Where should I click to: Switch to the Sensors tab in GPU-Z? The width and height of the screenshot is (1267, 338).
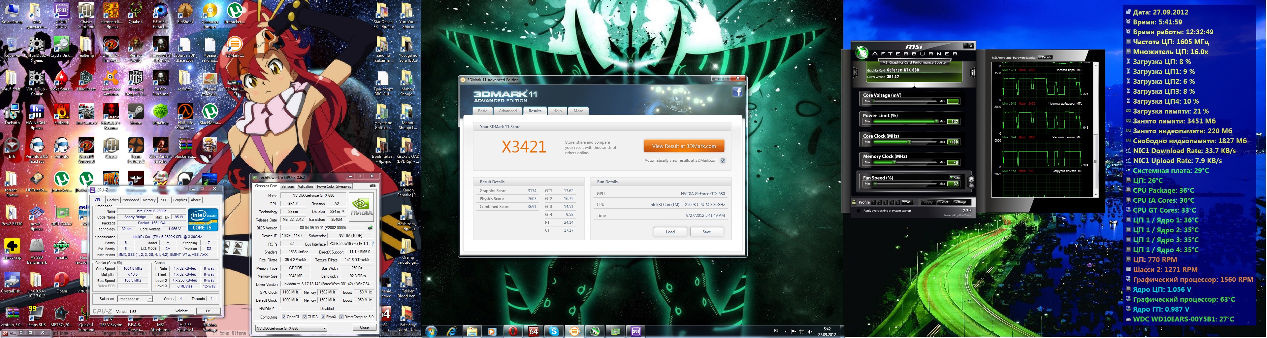coord(288,186)
